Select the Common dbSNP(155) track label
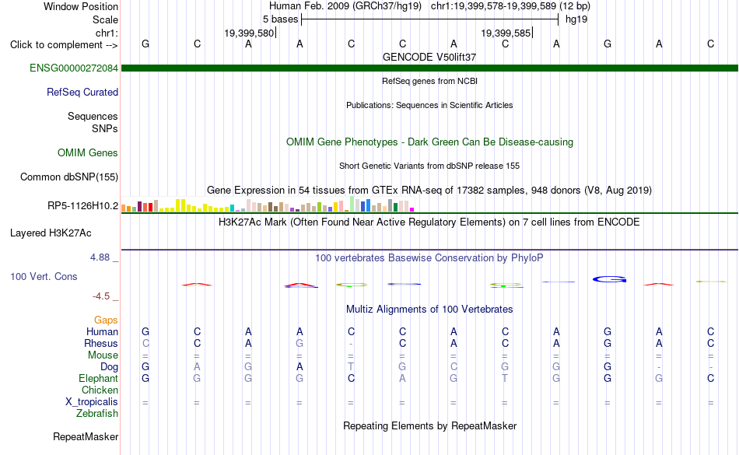The width and height of the screenshot is (739, 455). pyautogui.click(x=68, y=177)
